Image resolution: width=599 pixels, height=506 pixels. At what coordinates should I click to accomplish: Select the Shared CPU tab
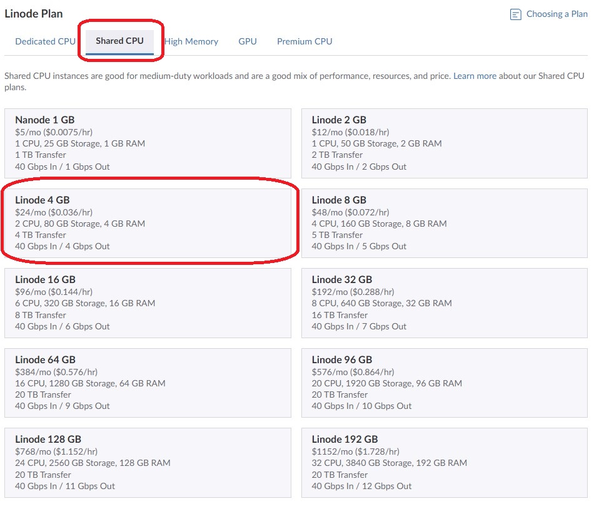(119, 41)
